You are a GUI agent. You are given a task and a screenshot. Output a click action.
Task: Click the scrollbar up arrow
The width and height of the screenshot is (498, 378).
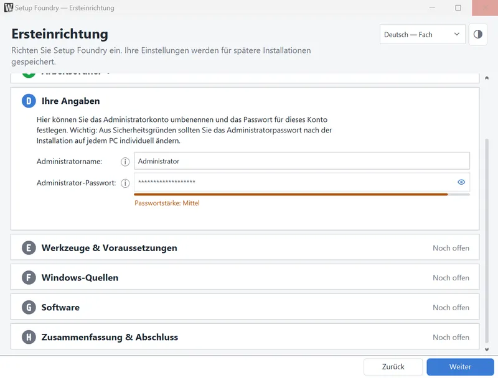click(x=487, y=78)
